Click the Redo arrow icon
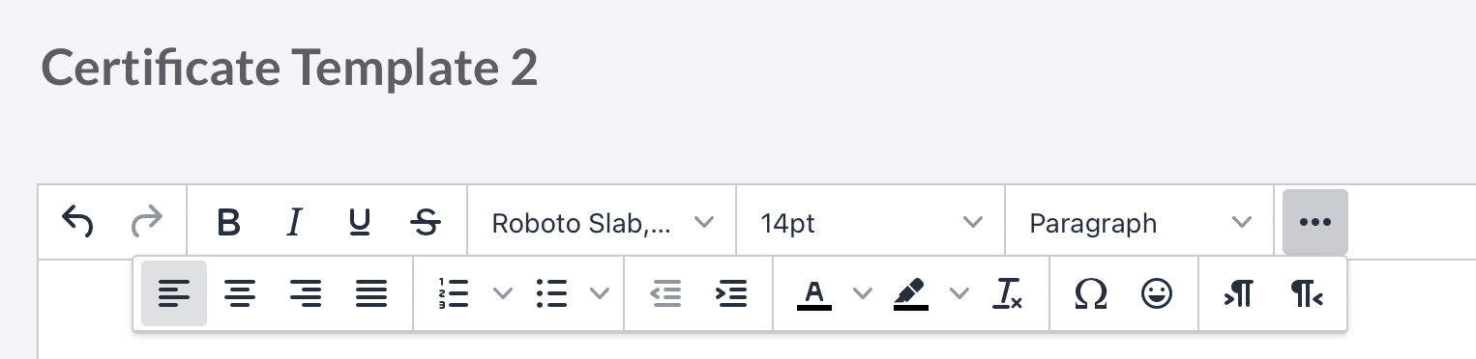This screenshot has width=1476, height=359. pos(147,222)
